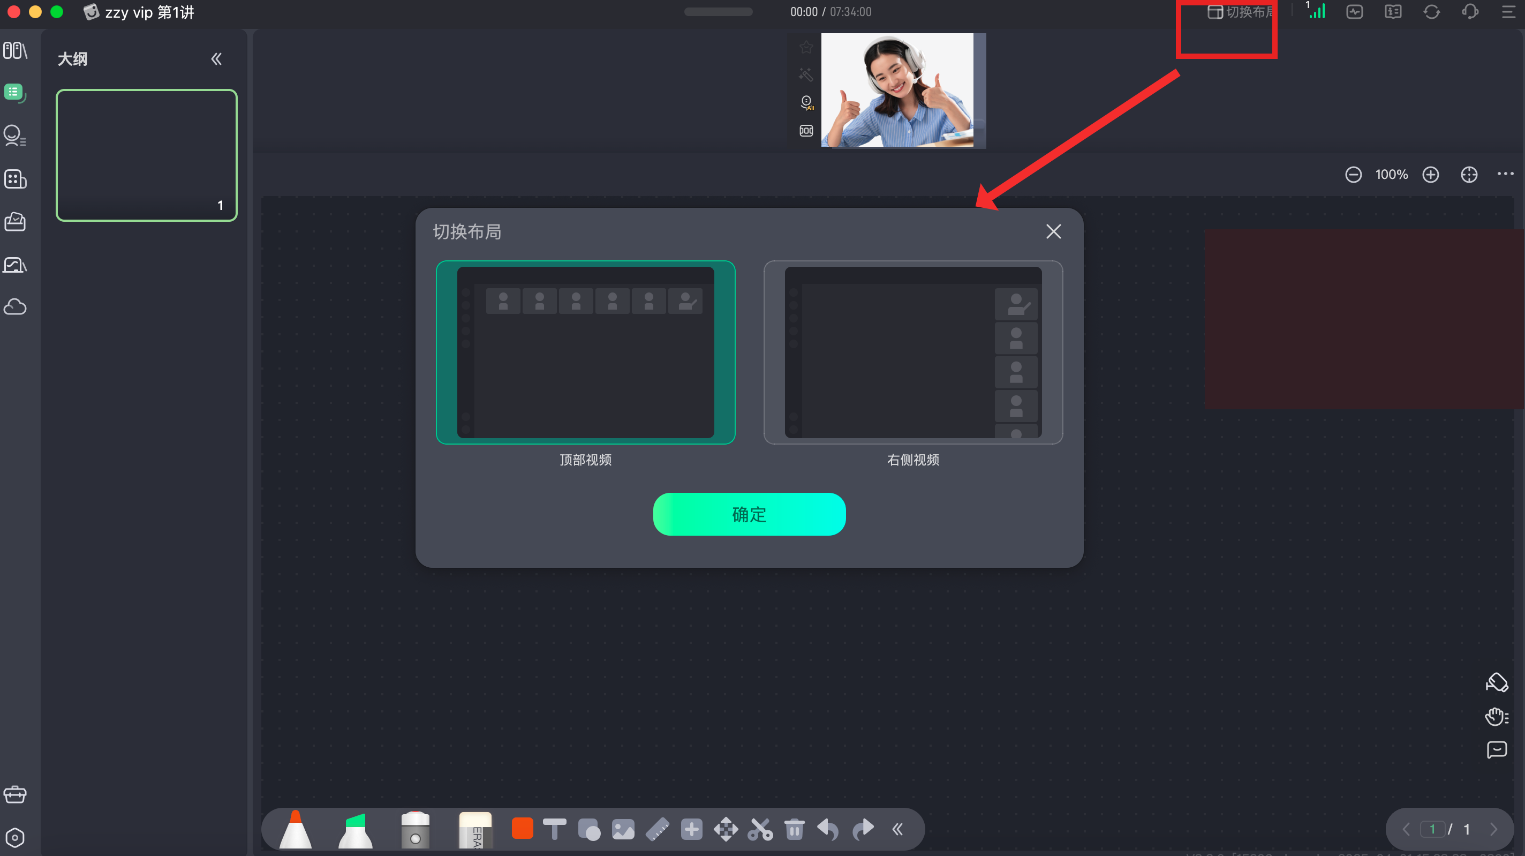The width and height of the screenshot is (1525, 856).
Task: Choose the 右侧视频 layout option
Action: (x=913, y=352)
